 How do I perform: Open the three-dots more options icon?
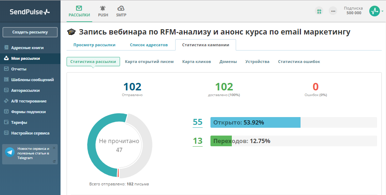(x=333, y=11)
